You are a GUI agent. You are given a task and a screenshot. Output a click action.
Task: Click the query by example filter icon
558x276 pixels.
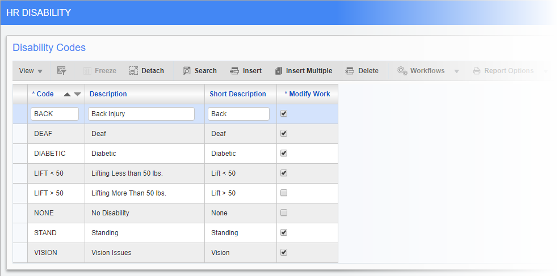(x=62, y=71)
